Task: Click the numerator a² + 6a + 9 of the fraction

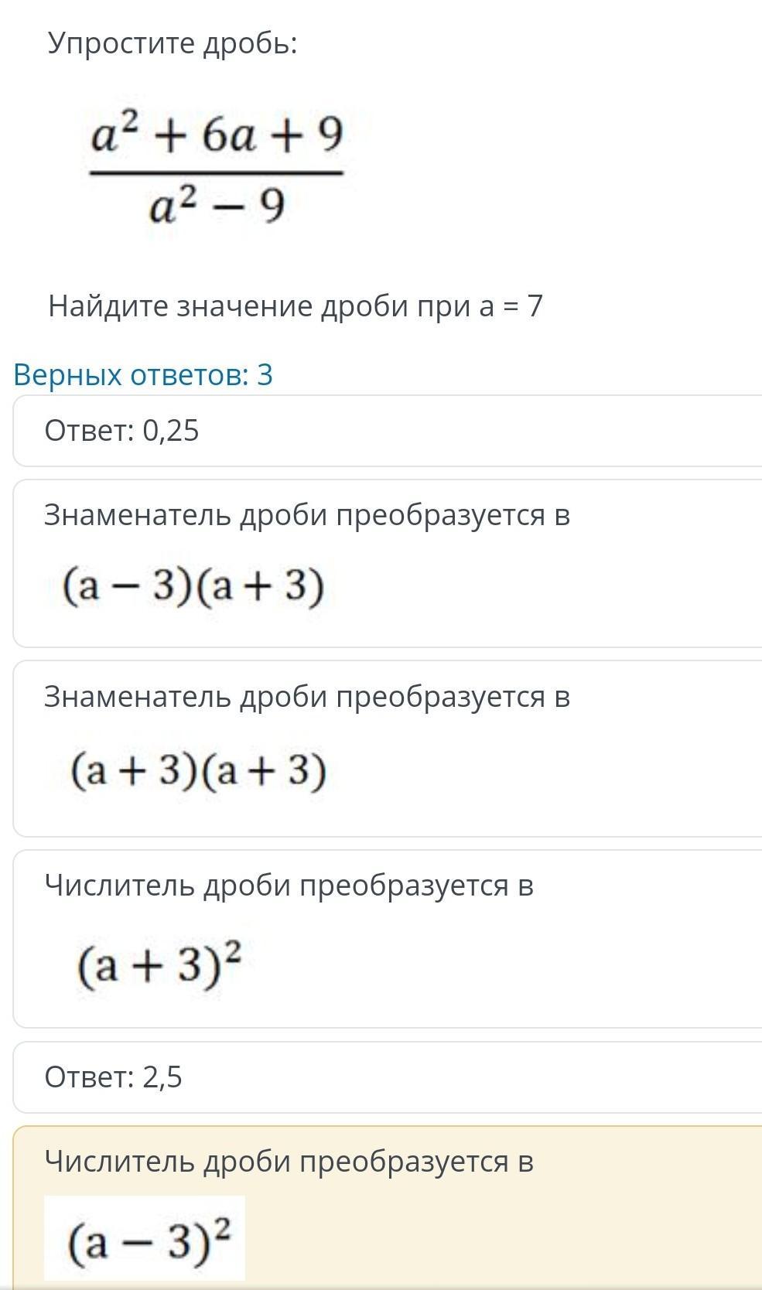Action: pos(217,135)
